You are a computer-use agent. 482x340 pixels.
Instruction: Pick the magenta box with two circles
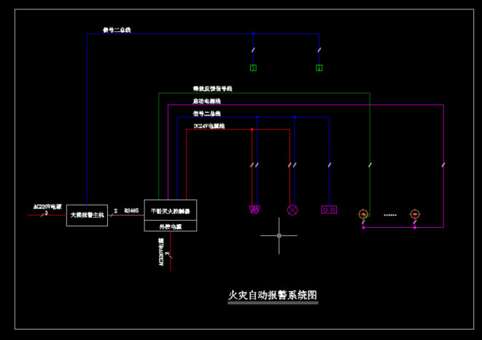(329, 210)
